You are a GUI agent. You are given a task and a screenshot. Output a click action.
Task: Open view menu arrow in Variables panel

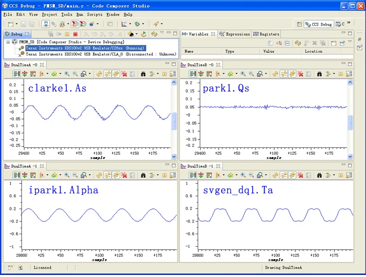350,42
